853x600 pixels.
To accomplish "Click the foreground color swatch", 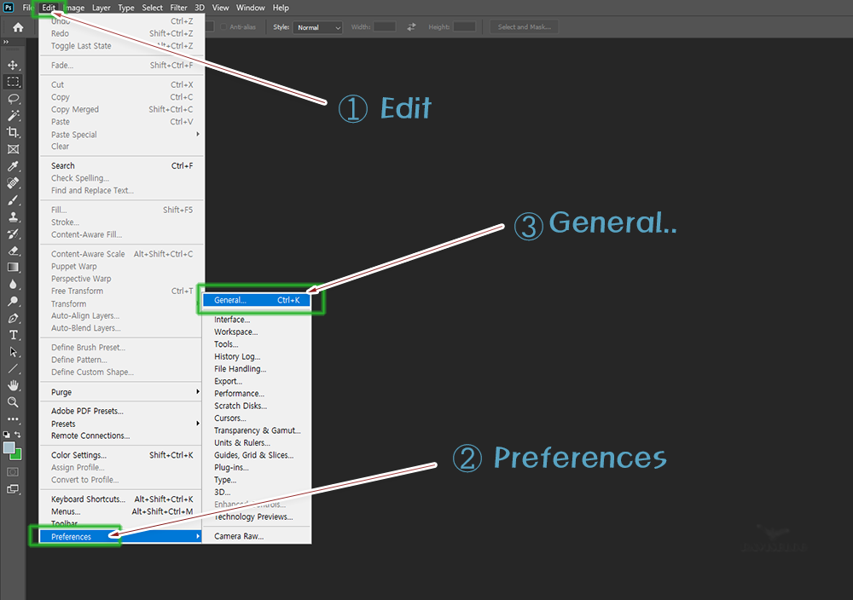I will tap(9, 447).
